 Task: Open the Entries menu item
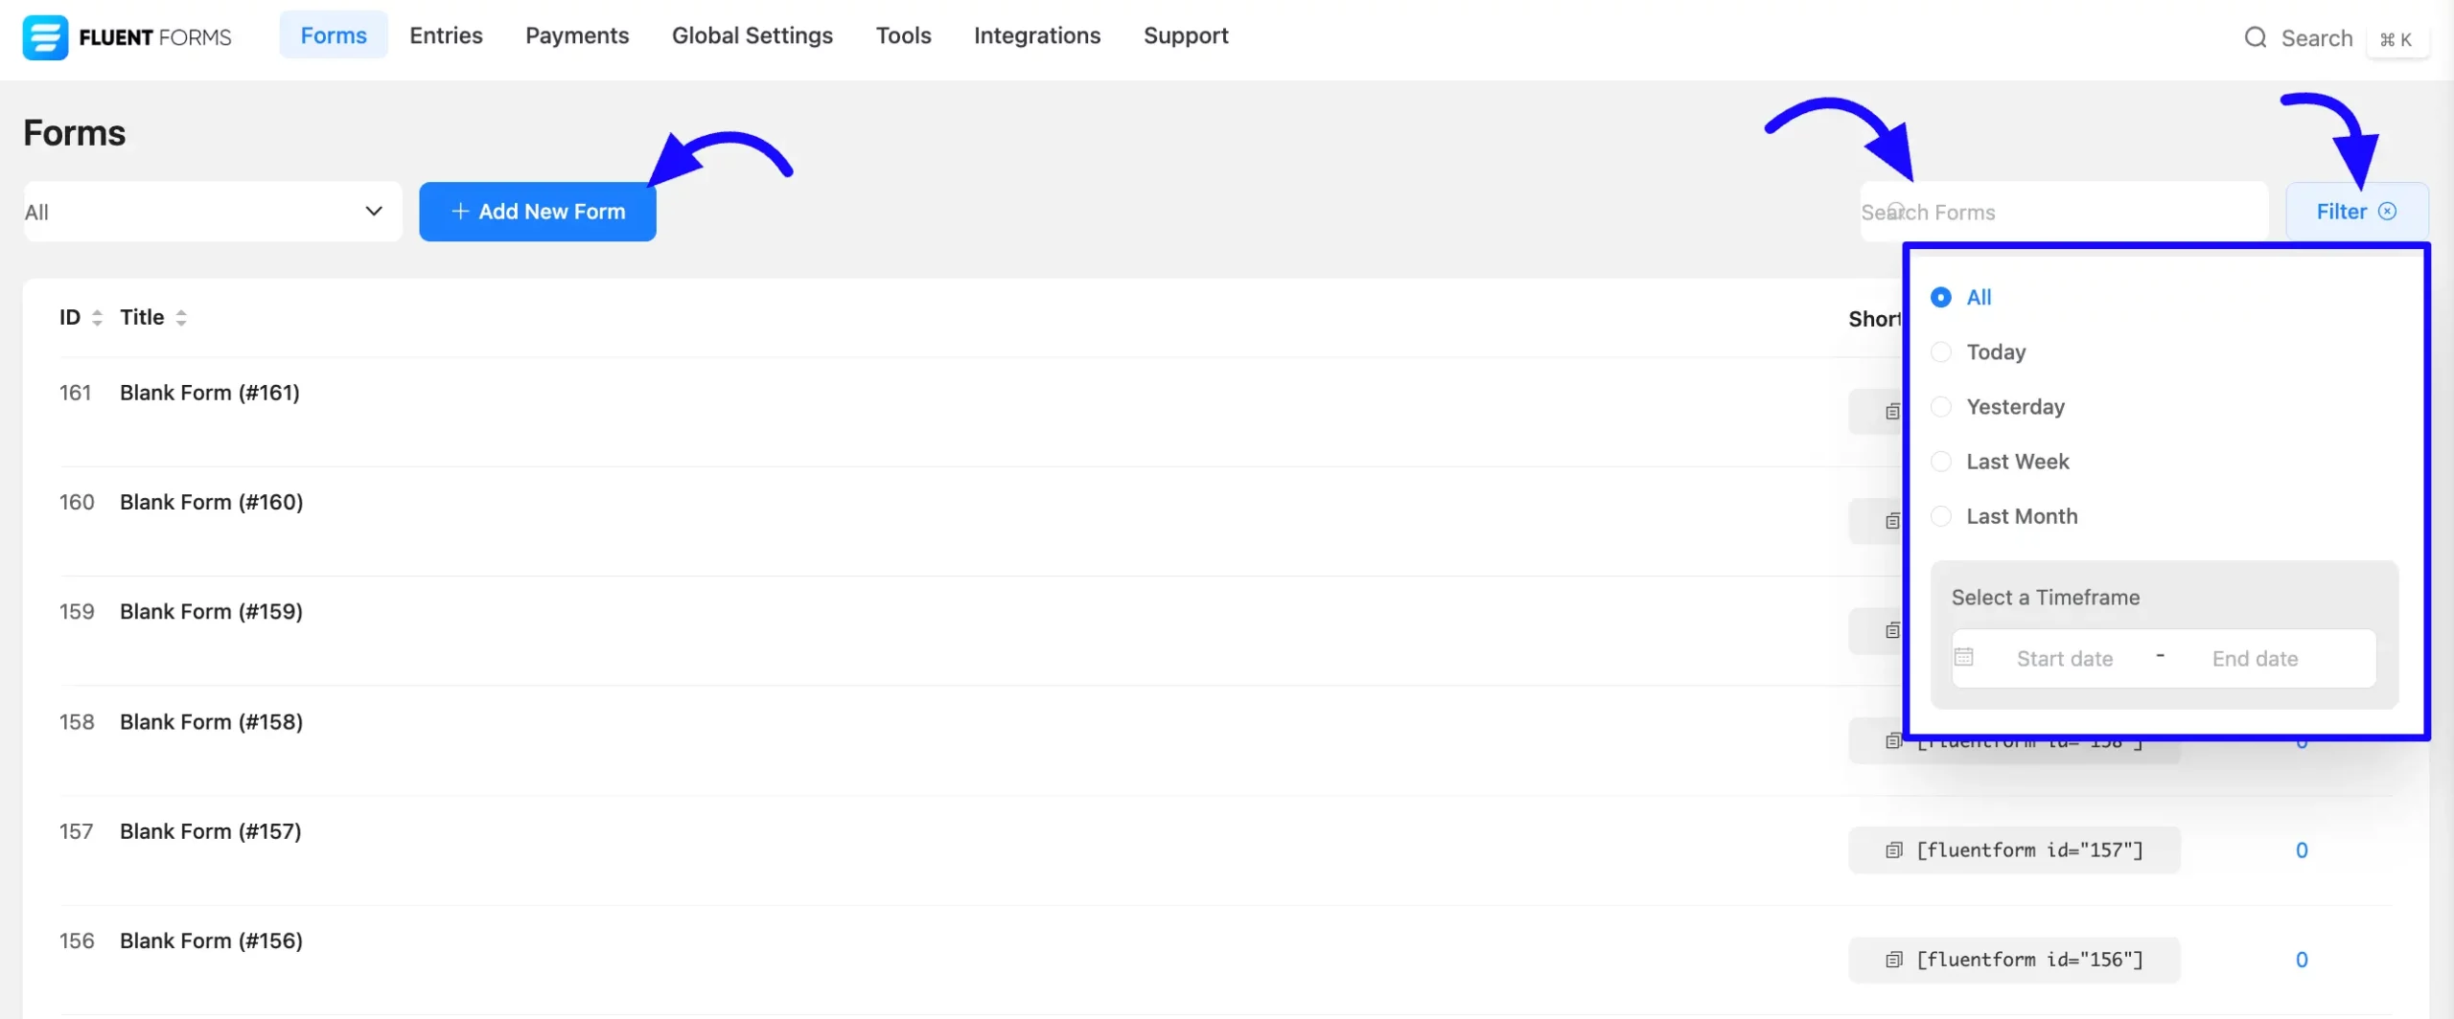pyautogui.click(x=446, y=35)
